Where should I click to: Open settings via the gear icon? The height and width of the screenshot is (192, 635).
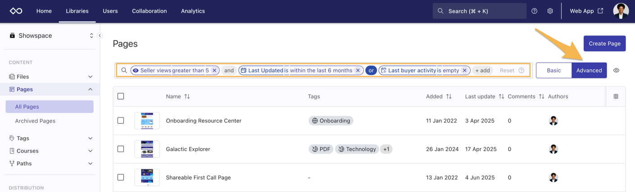click(550, 11)
